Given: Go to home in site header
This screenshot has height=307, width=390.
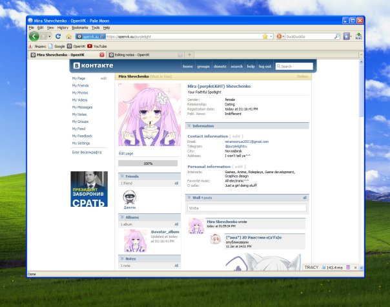Looking at the screenshot, I should point(188,67).
